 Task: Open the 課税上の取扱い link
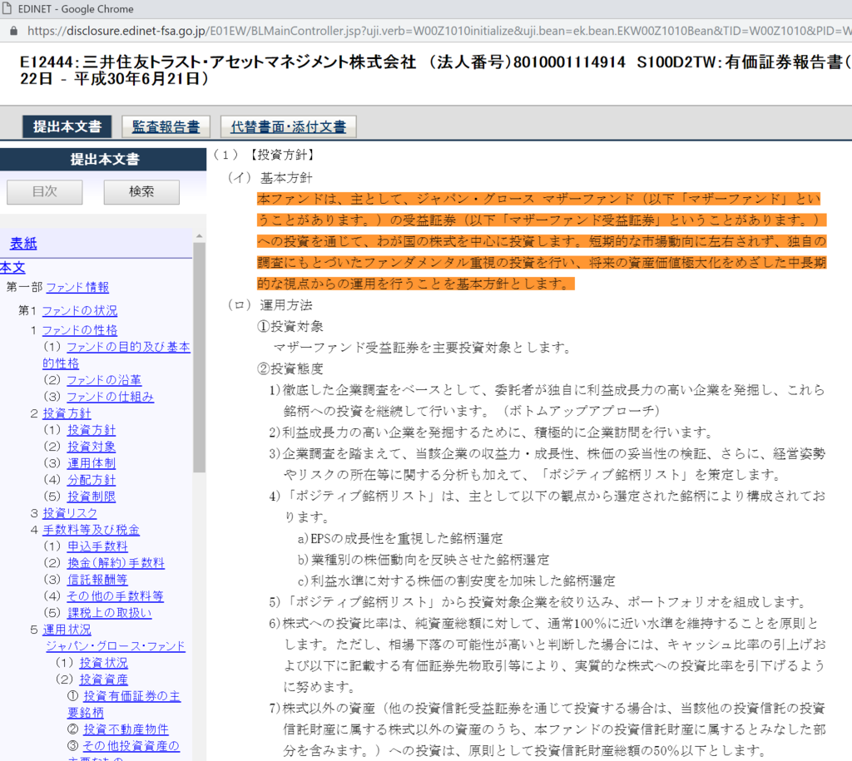pos(109,613)
